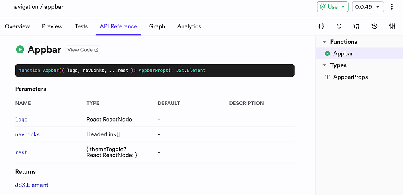Click the View Code link
The image size is (403, 195).
(x=83, y=50)
